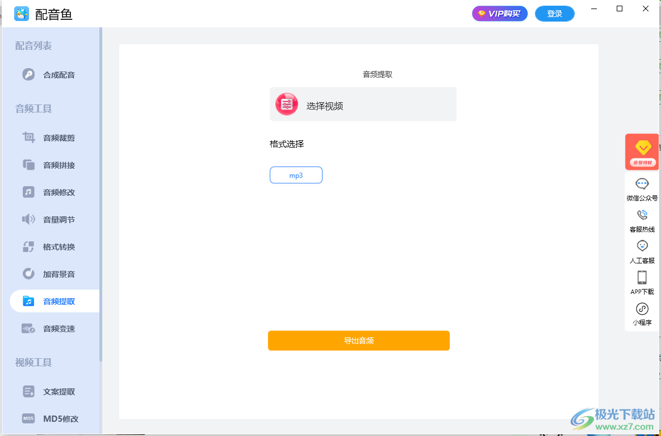Click the APP下载 download icon
Image resolution: width=661 pixels, height=436 pixels.
pos(642,282)
